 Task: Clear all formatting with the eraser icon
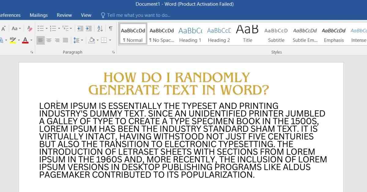30,28
